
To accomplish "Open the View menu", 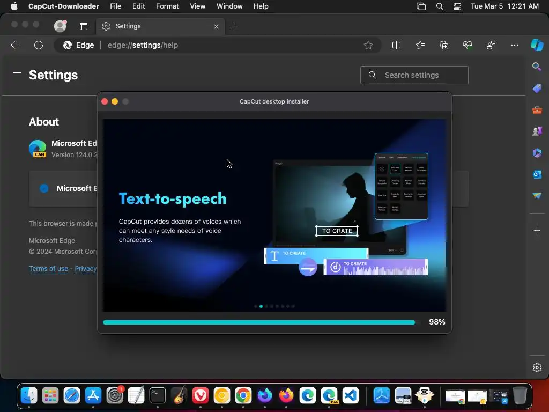I will 197,6.
